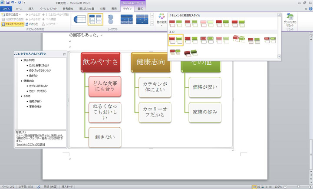Toggle 右から左 direction
Screen dimensions: 313x189
[32, 24]
